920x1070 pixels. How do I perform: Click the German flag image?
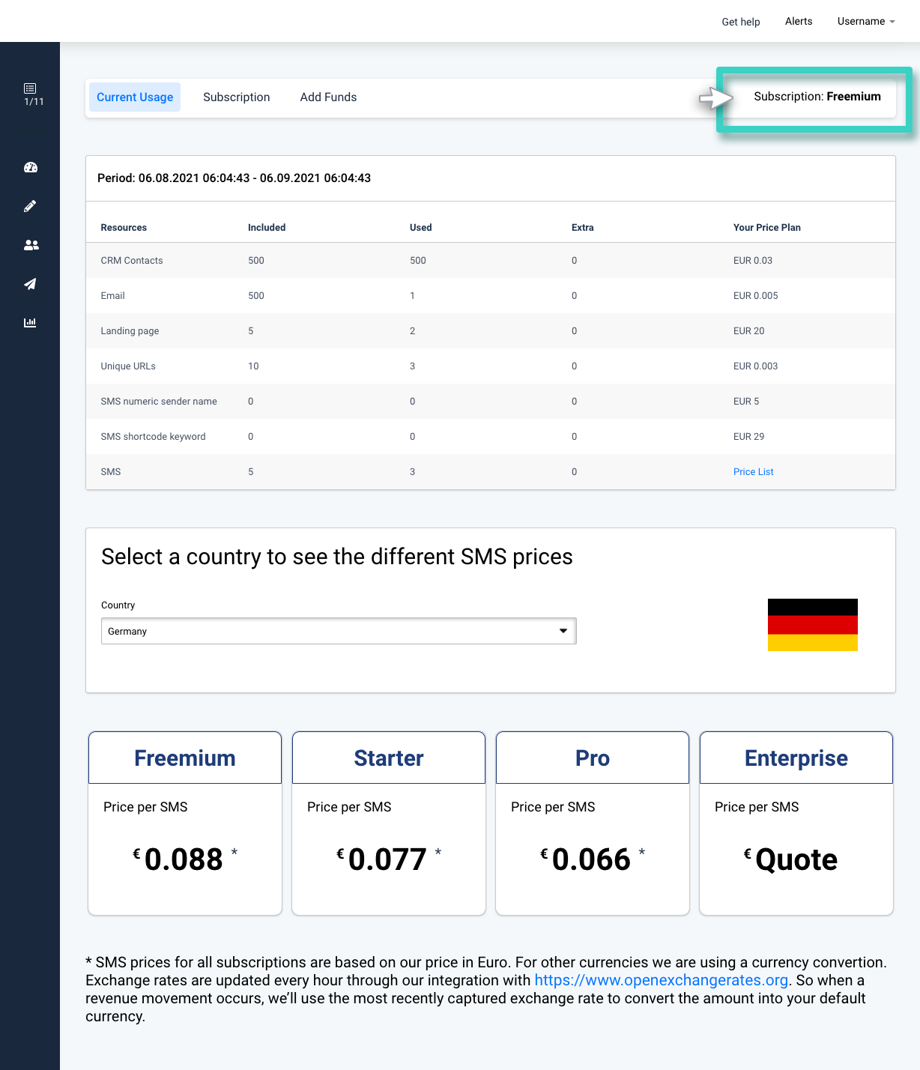coord(813,625)
